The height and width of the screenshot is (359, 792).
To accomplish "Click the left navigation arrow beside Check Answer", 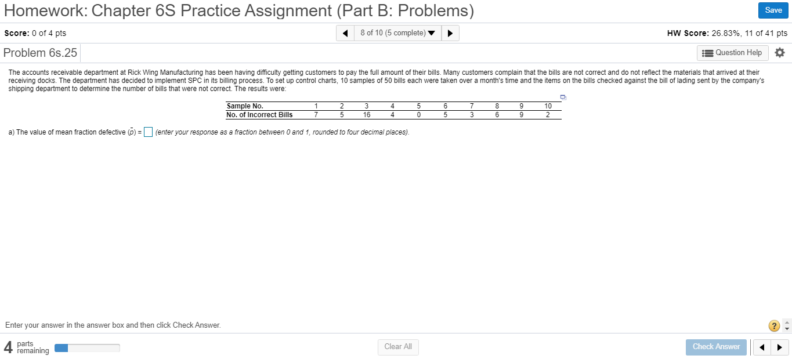I will pyautogui.click(x=762, y=347).
